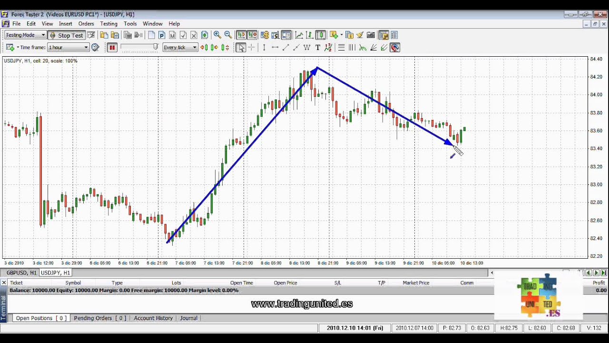The image size is (609, 343).
Task: Open the Orders menu
Action: 86,24
